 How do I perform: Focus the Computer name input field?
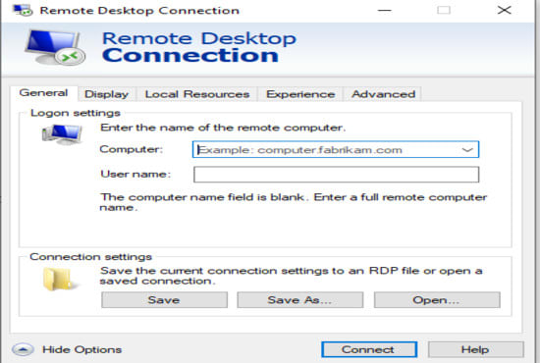pyautogui.click(x=336, y=150)
